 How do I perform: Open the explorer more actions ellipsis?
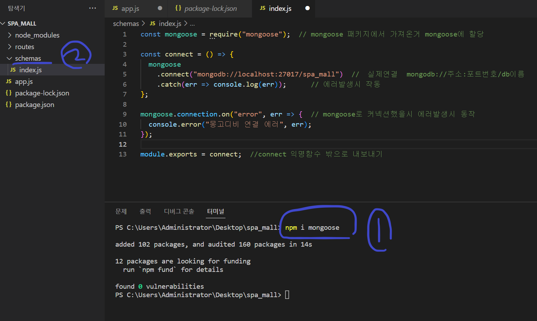click(x=92, y=8)
